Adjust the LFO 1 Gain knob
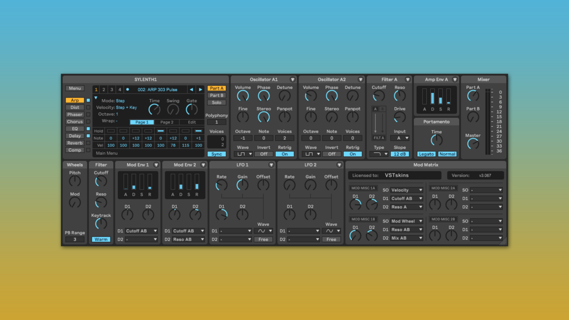This screenshot has height=320, width=569. pyautogui.click(x=242, y=185)
